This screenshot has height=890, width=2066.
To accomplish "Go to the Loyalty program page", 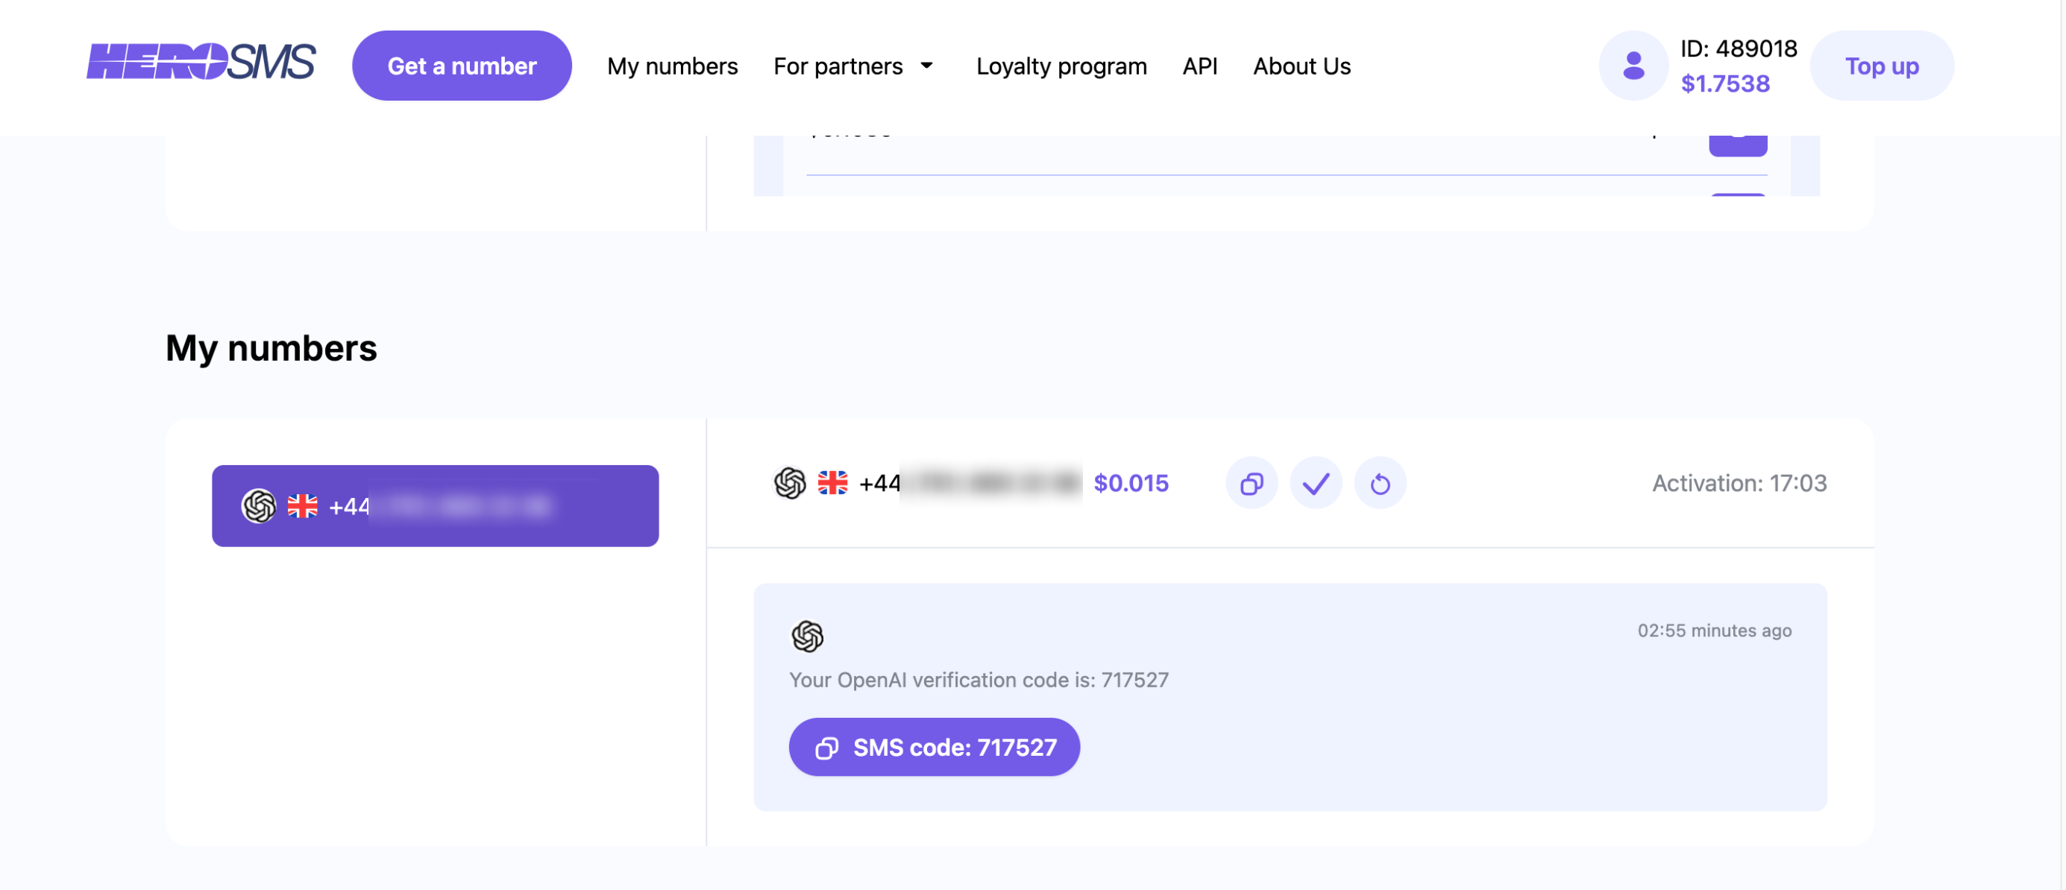I will click(x=1061, y=66).
